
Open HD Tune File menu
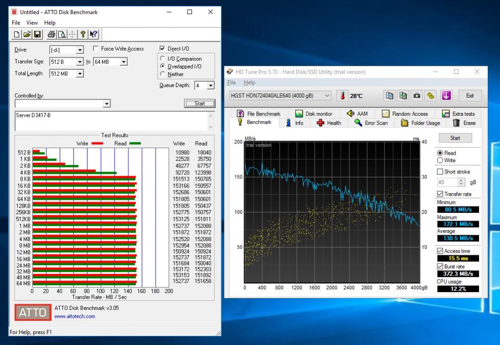(231, 83)
